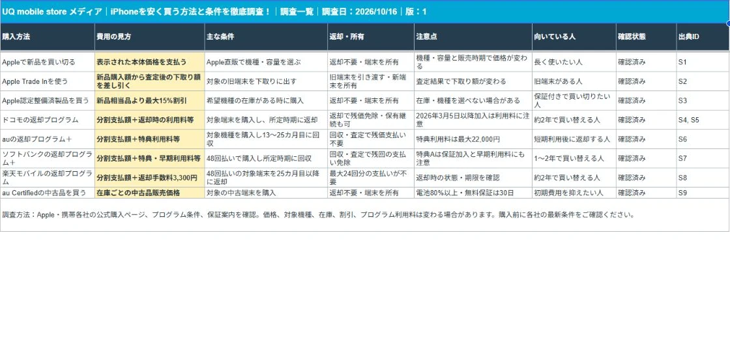Image resolution: width=730 pixels, height=347 pixels.
Task: Click the cell "旧端末がある人"
Action: [574, 81]
